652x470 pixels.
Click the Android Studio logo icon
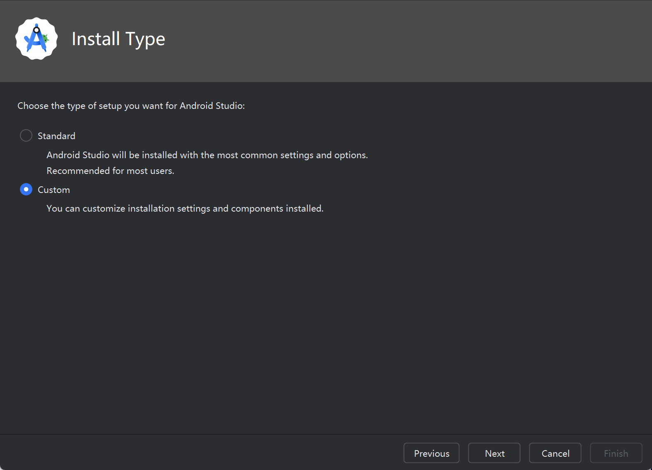click(36, 39)
